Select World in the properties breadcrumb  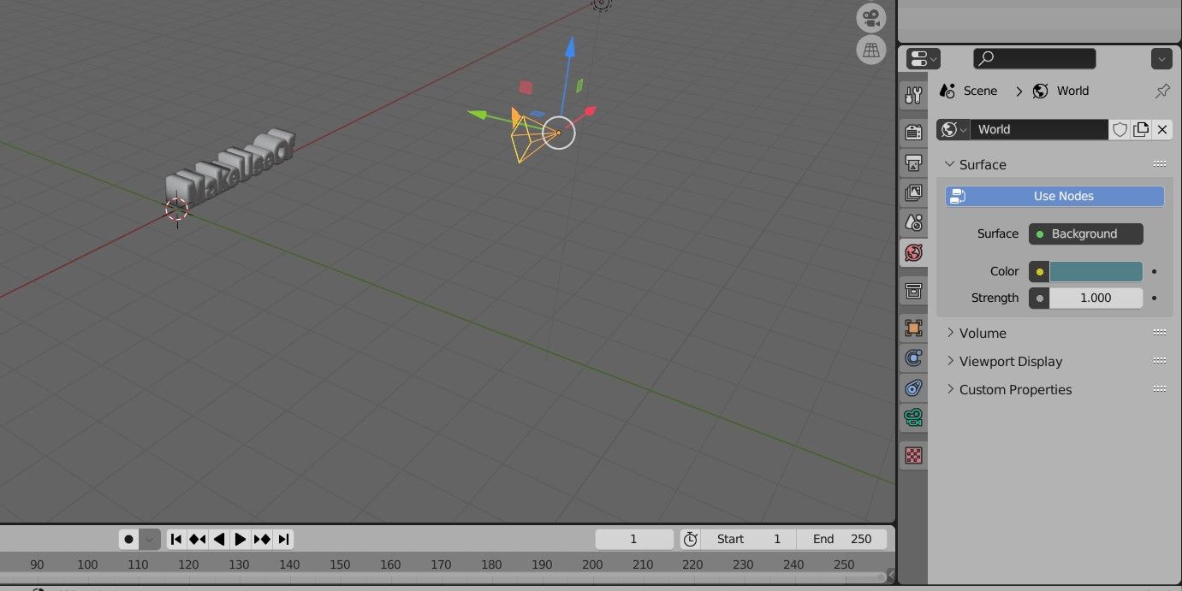[x=1072, y=90]
